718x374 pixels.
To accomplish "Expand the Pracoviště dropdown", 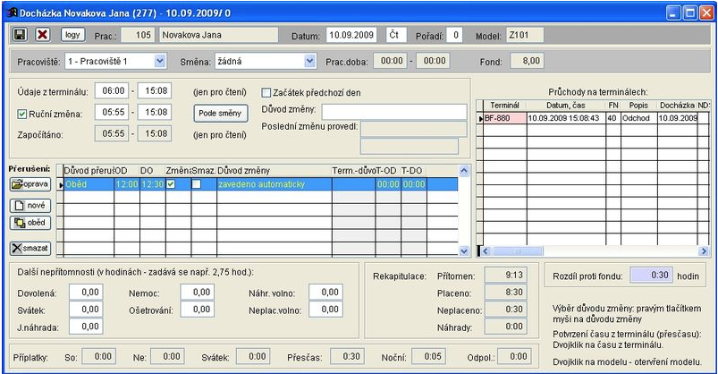I will (160, 61).
